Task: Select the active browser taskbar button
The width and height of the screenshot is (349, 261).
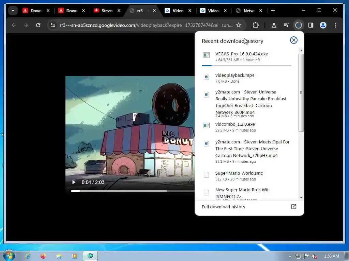Action: click(90, 256)
